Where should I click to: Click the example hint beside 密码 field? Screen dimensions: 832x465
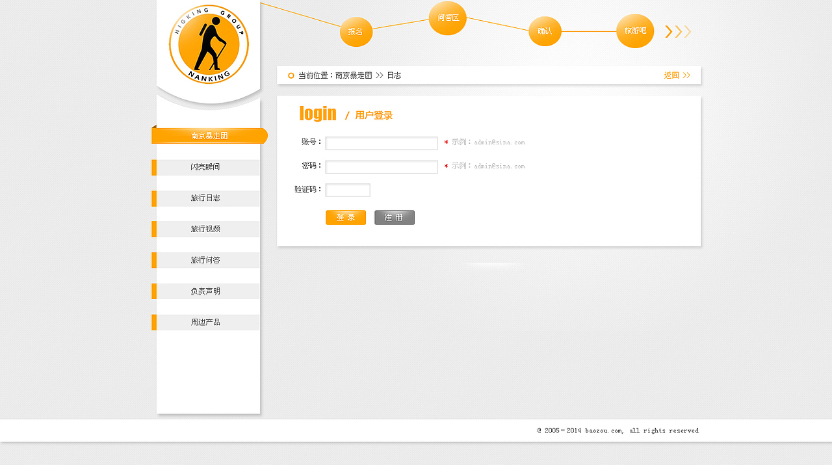point(488,166)
